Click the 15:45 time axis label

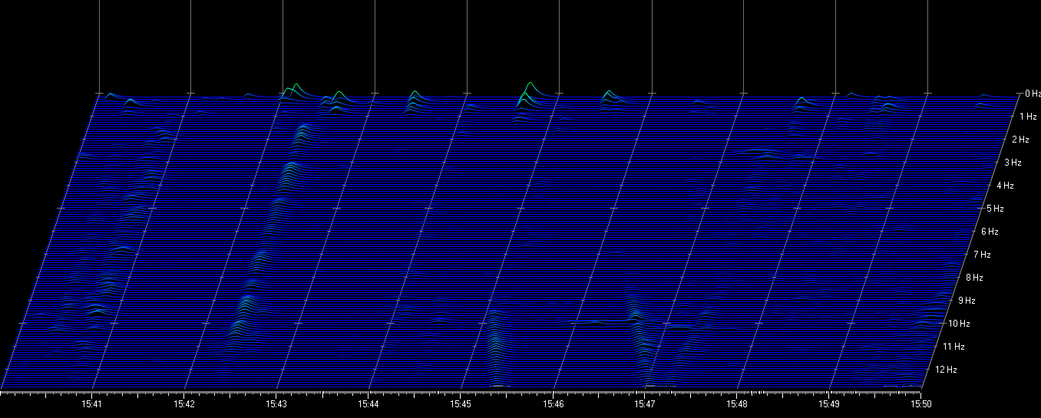pos(461,403)
